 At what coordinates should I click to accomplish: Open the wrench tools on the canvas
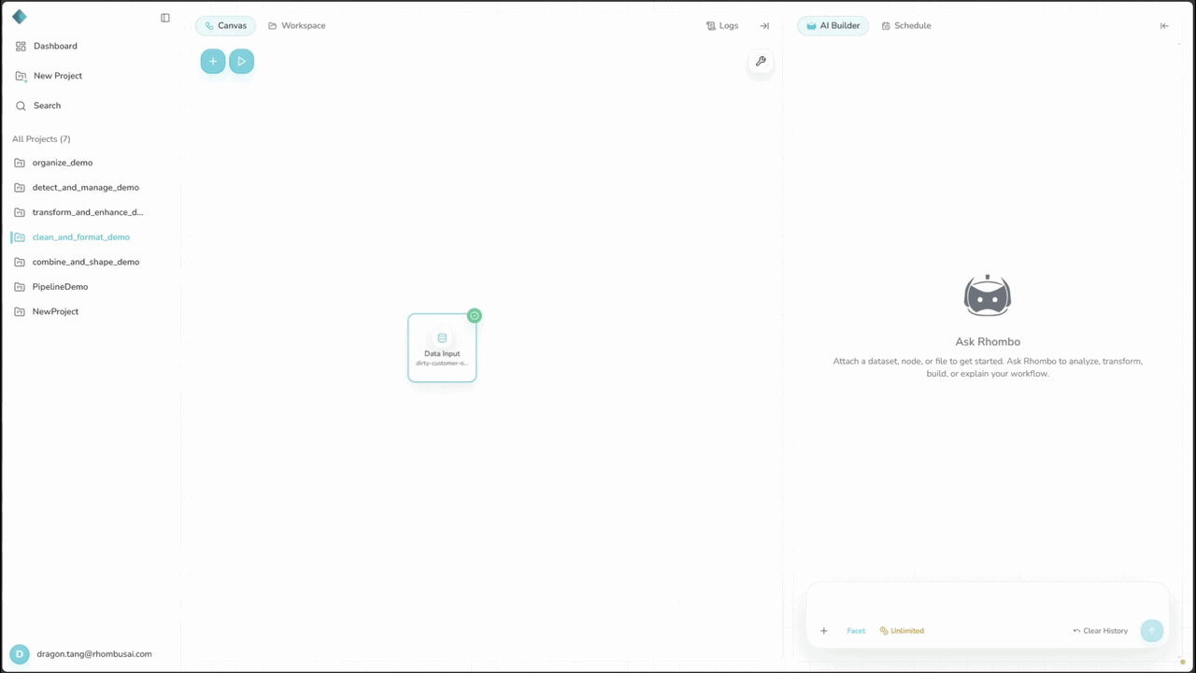tap(761, 62)
